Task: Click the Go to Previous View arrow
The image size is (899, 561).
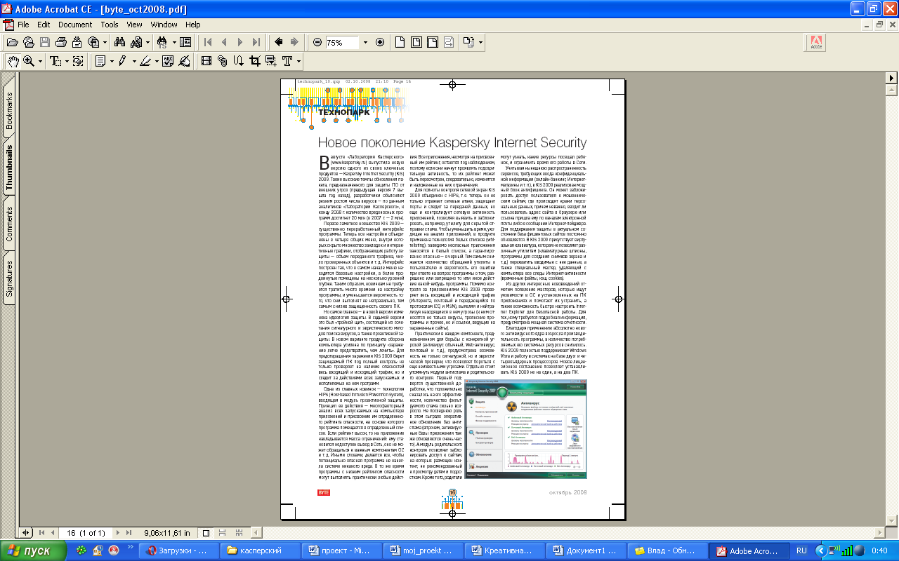Action: point(279,42)
